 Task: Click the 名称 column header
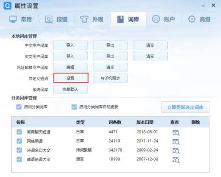tap(20, 122)
